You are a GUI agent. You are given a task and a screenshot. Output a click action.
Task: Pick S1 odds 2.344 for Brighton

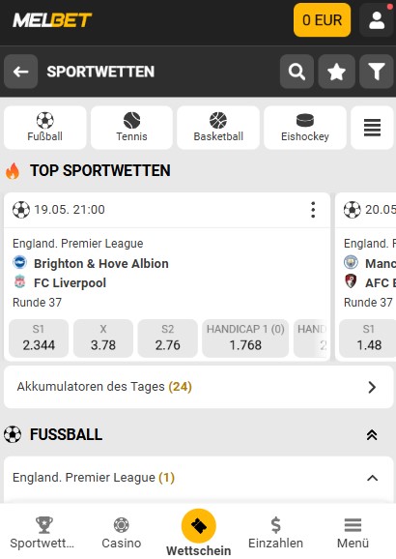39,338
